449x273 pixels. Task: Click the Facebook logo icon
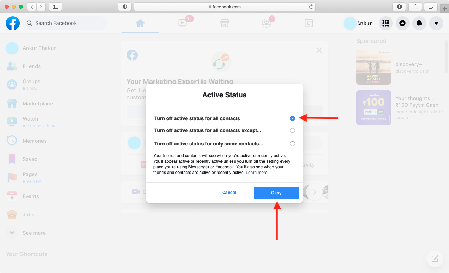[x=13, y=23]
